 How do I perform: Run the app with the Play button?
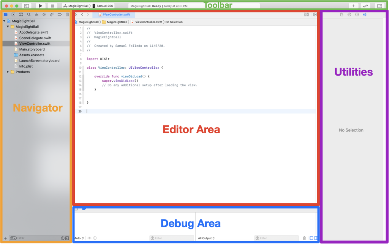pos(40,6)
